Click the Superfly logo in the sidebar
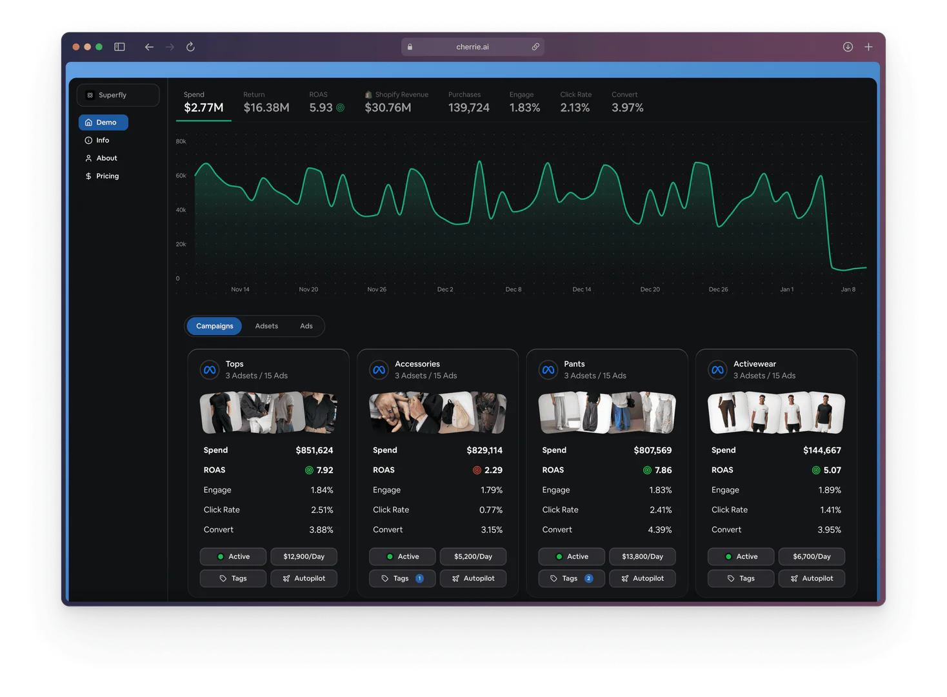 coord(90,95)
